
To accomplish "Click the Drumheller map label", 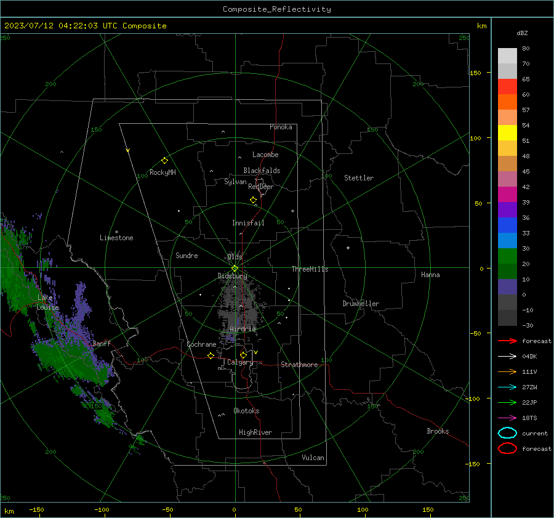I will pyautogui.click(x=361, y=304).
